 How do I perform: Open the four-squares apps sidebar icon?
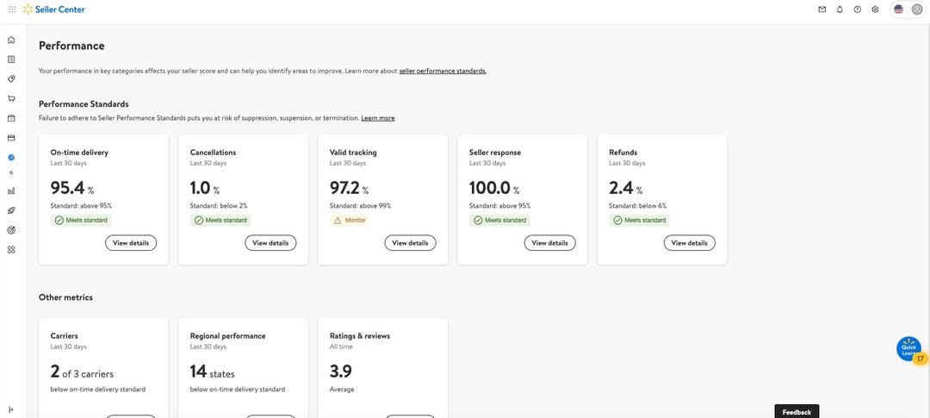pos(11,250)
